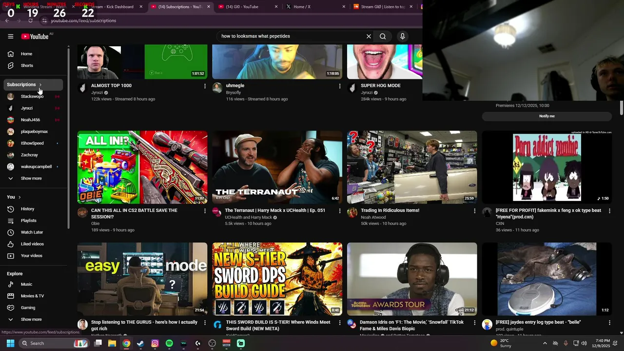This screenshot has width=624, height=351.
Task: Open plaqueboymax channel in sidebar
Action: (x=34, y=132)
